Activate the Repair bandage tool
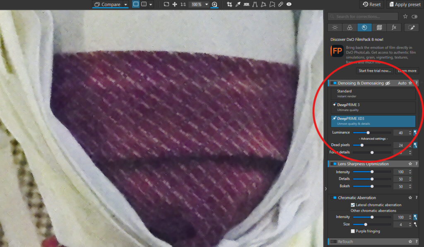Viewport: 424px width, 247px height. click(x=280, y=5)
